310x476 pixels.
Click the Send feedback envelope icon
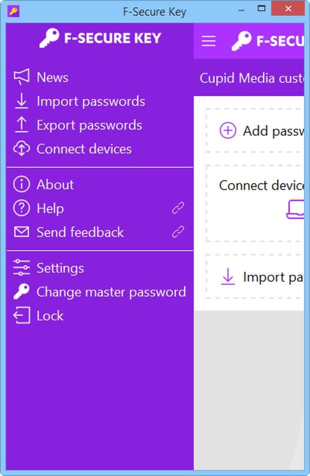tap(21, 232)
